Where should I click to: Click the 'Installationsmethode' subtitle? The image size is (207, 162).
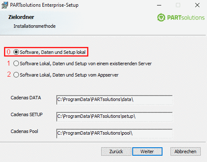[34, 26]
